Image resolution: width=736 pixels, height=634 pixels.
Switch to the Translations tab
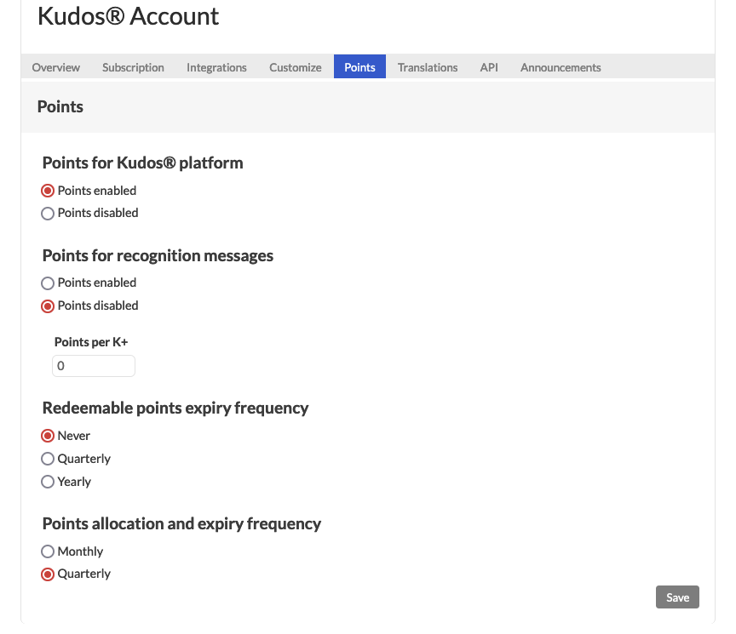coord(428,67)
